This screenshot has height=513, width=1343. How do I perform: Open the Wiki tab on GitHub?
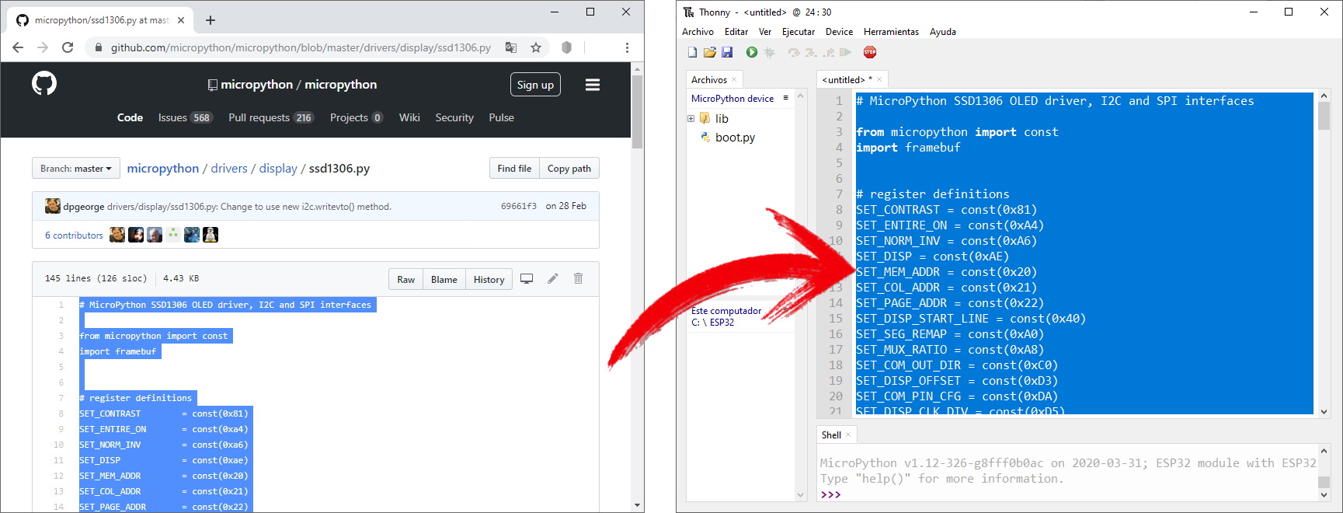(x=409, y=117)
